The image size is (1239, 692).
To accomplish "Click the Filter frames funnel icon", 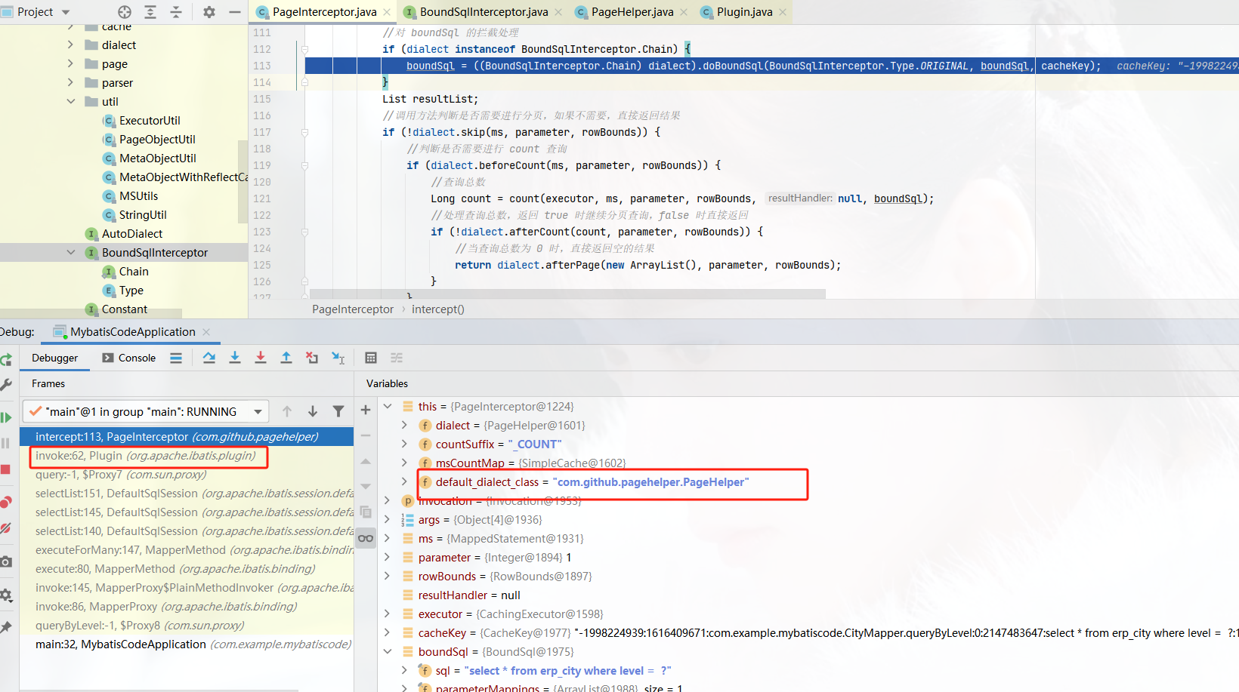I will pyautogui.click(x=338, y=411).
